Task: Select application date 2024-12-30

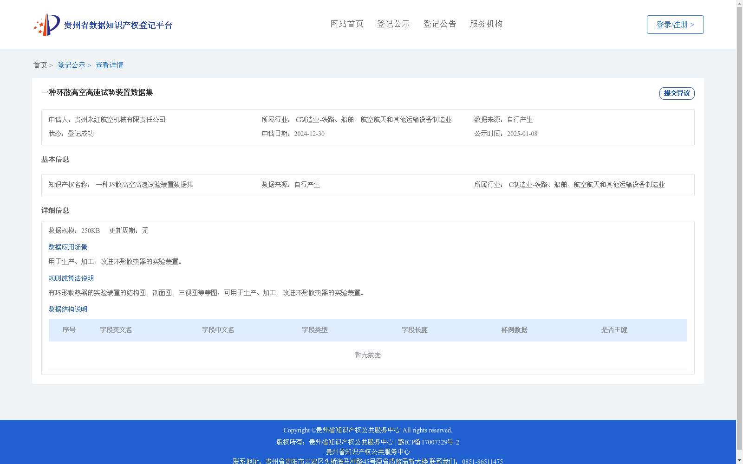Action: [x=309, y=134]
